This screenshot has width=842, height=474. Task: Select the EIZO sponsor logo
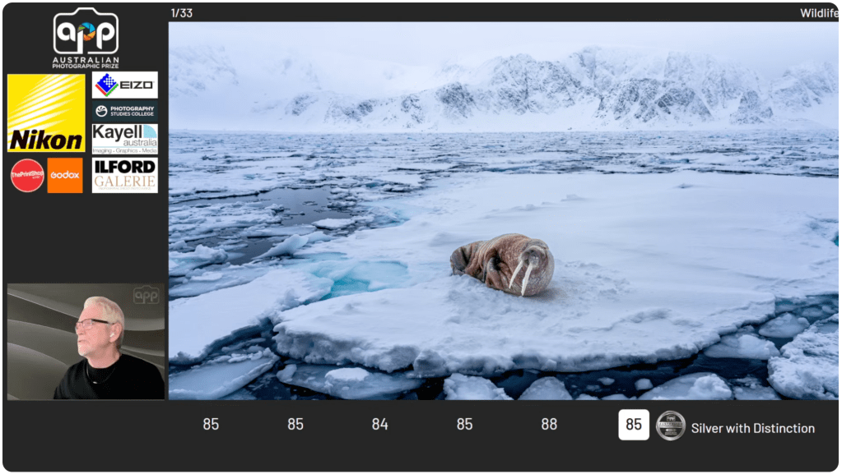(x=124, y=85)
